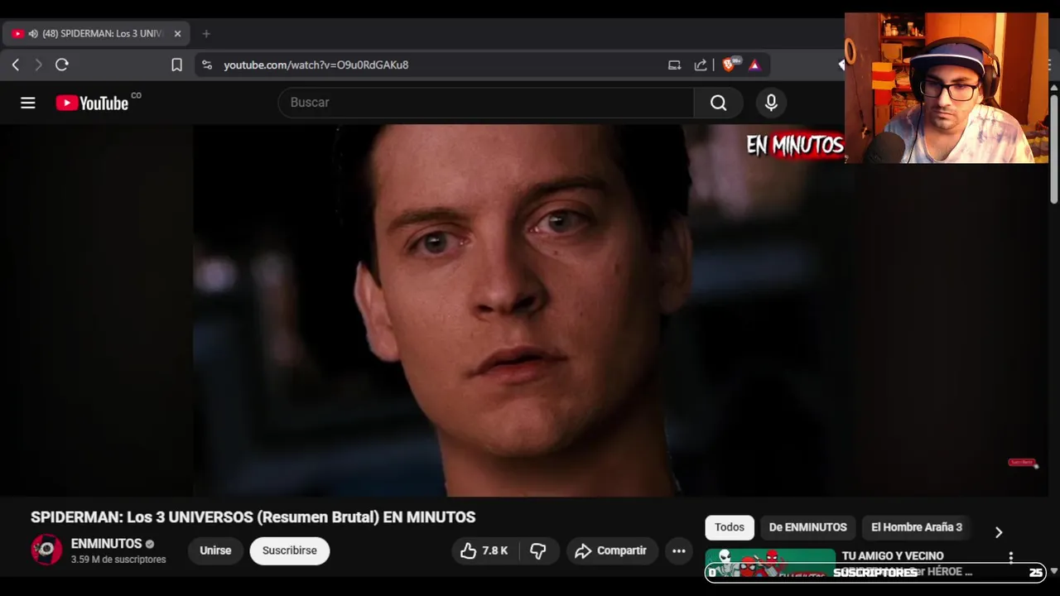Select the youtube.com URL in address bar
1060x596 pixels.
(x=316, y=65)
